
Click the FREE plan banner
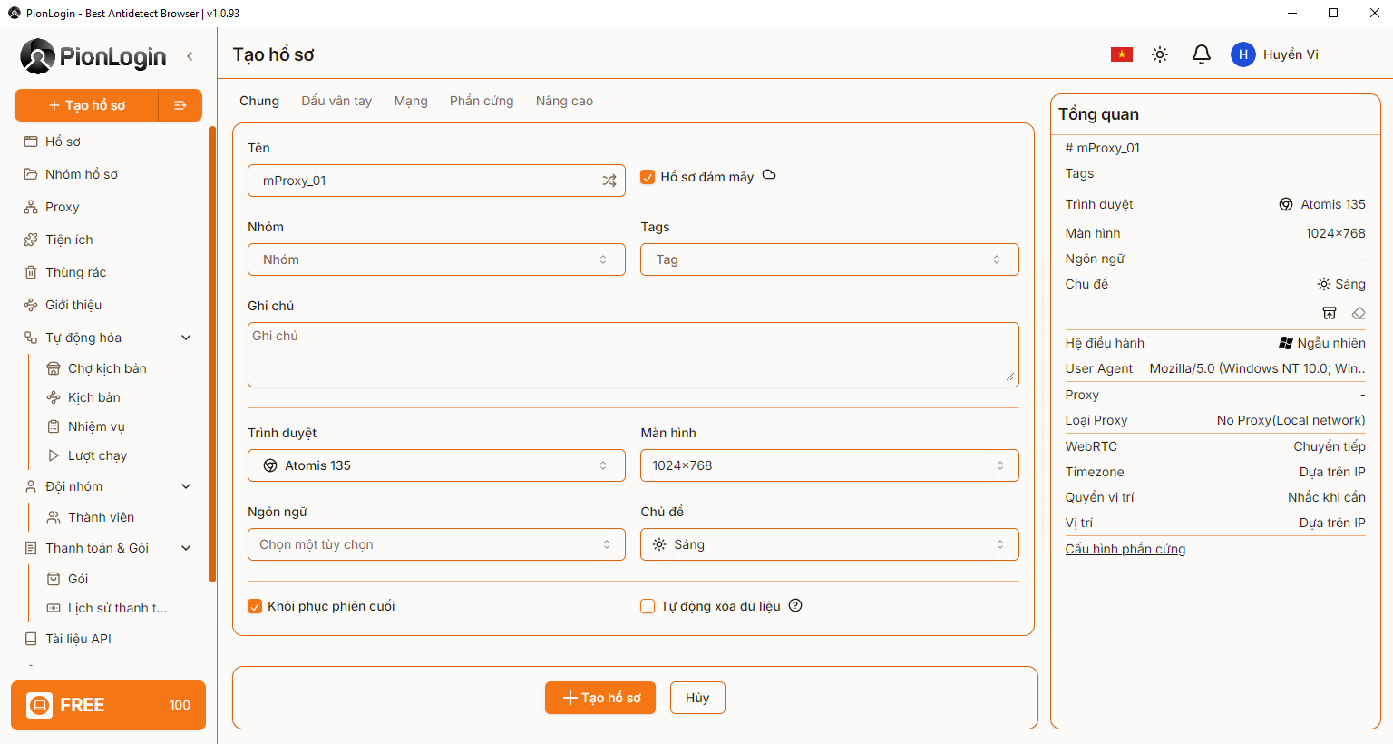(x=108, y=705)
